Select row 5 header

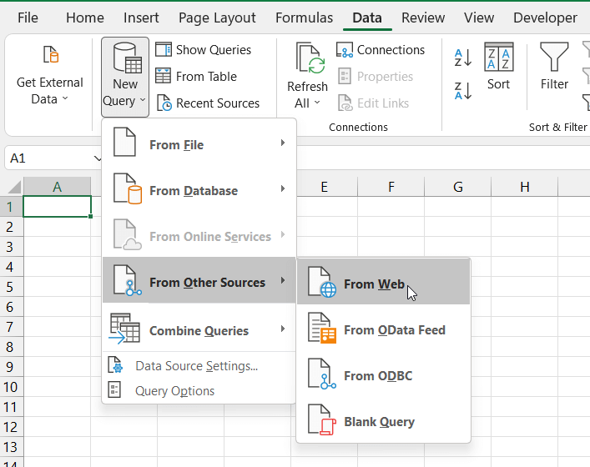coord(11,287)
